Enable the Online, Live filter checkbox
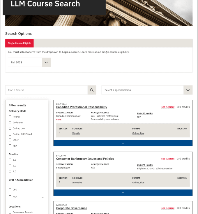Screen dimensions: 198x214 click(x=10, y=128)
